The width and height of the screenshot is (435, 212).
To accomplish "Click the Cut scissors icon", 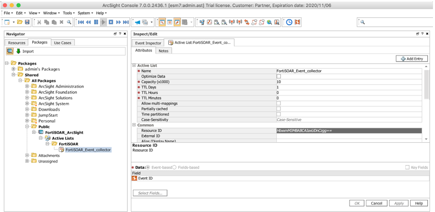I will (39, 22).
